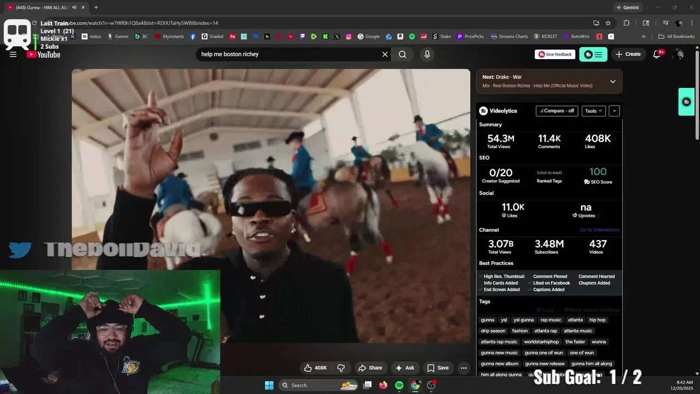Open the Myinstants bookmark
The image size is (700, 394).
click(170, 37)
